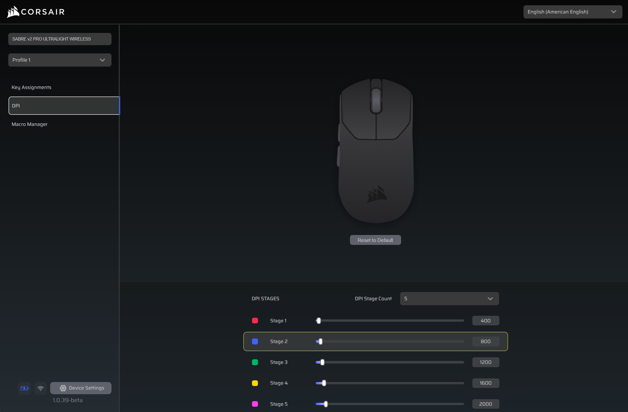Go to Macro Manager

pyautogui.click(x=29, y=124)
